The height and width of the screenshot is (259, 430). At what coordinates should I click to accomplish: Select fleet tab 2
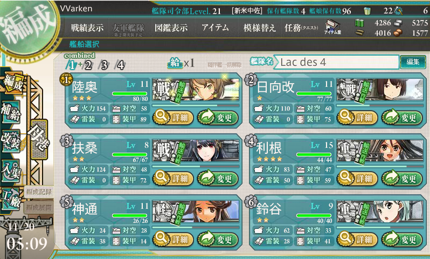click(x=88, y=65)
